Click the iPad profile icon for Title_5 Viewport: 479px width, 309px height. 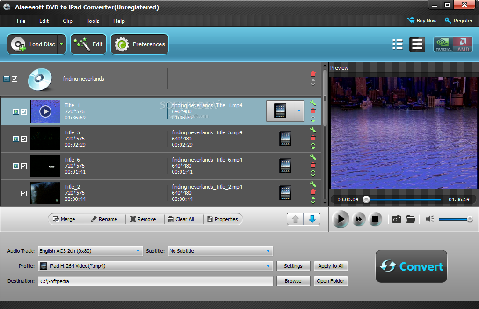point(285,139)
